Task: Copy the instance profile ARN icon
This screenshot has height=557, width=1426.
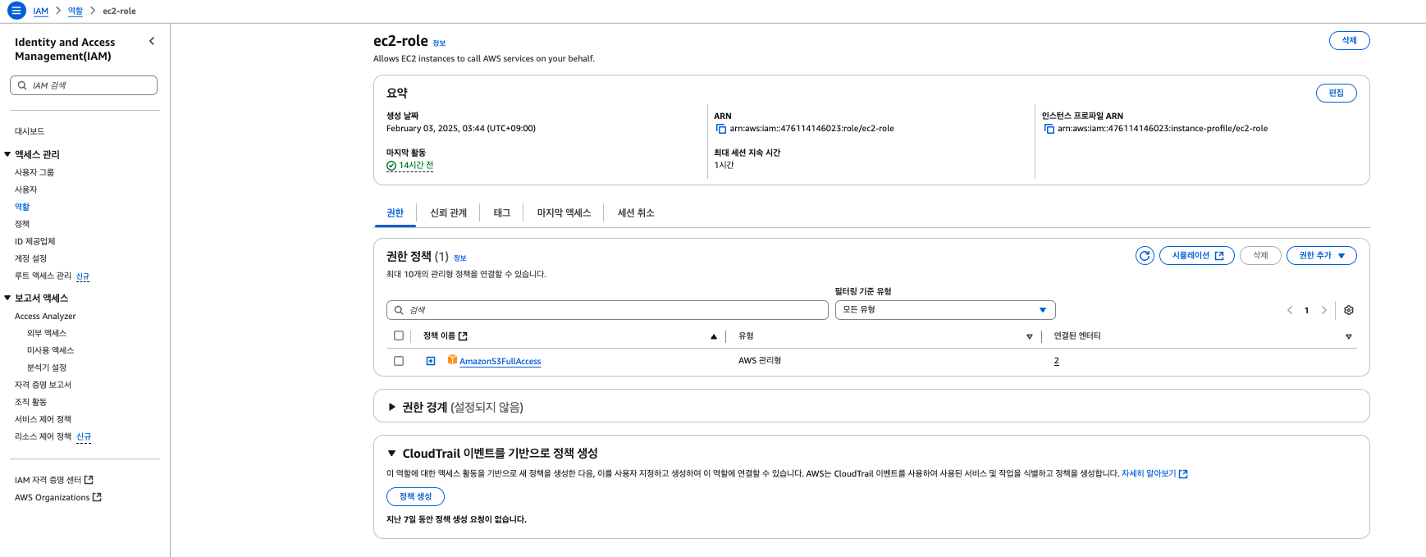Action: pos(1049,129)
